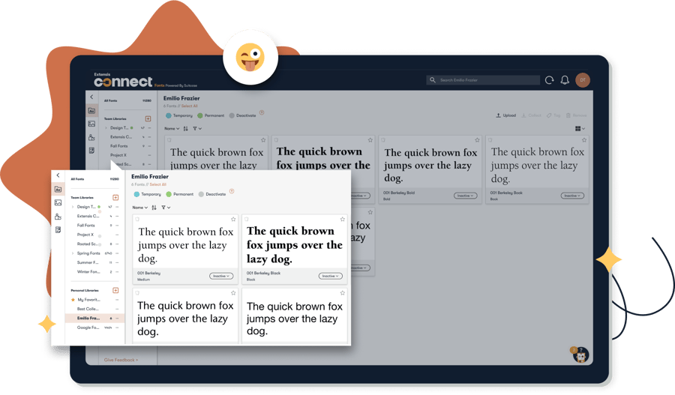675x395 pixels.
Task: Reverse the sort order icon beside Name in the callout
Action: 154,208
